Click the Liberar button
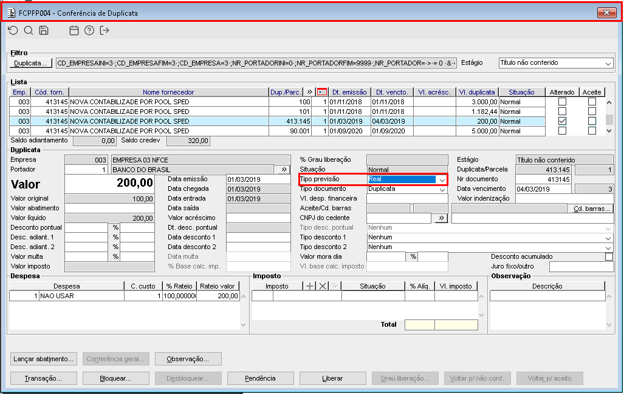 pyautogui.click(x=332, y=378)
